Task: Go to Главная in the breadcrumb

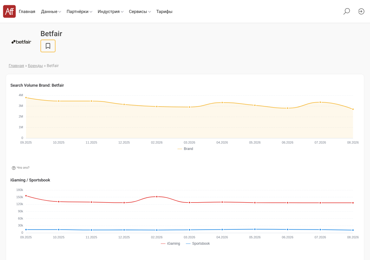Action: [x=16, y=66]
